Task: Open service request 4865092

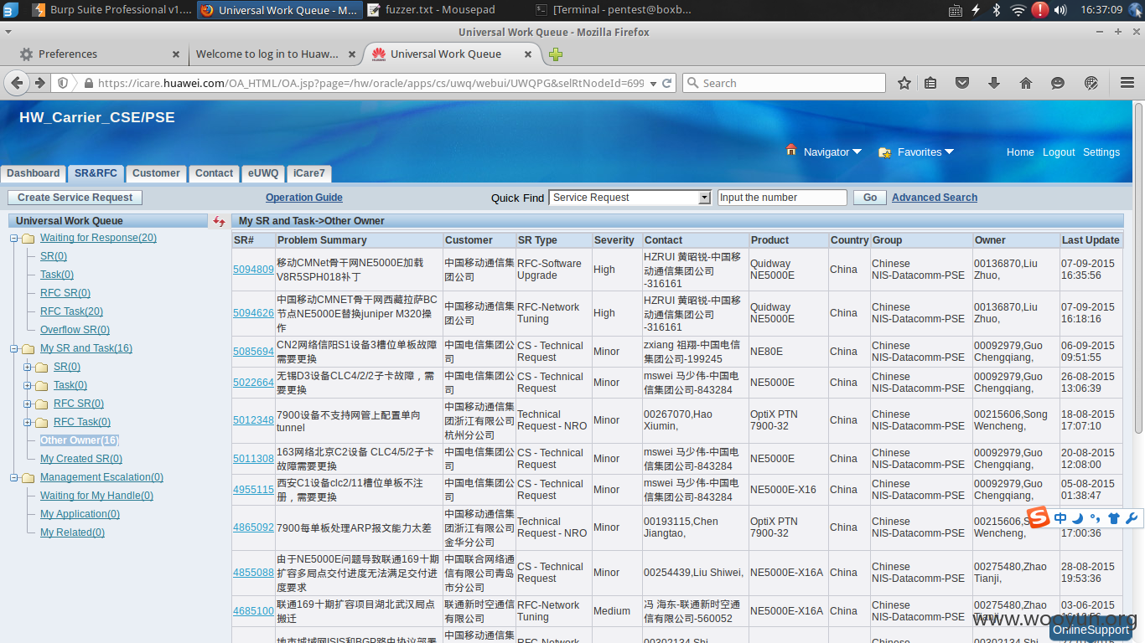Action: [x=253, y=527]
